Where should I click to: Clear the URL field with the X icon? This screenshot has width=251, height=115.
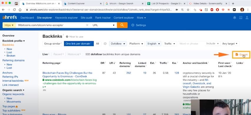point(87,25)
